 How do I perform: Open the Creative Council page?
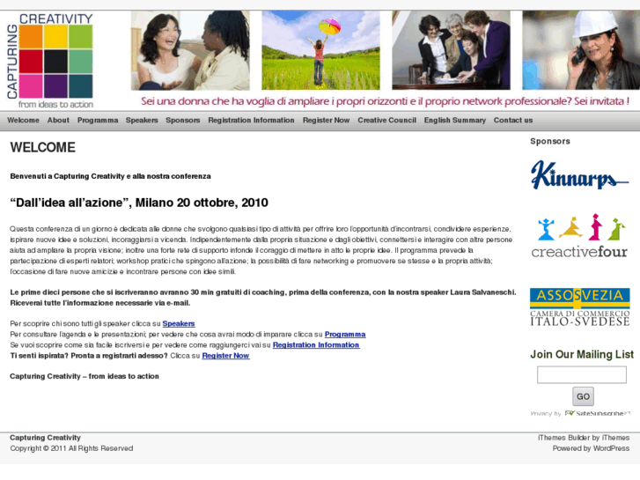387,121
